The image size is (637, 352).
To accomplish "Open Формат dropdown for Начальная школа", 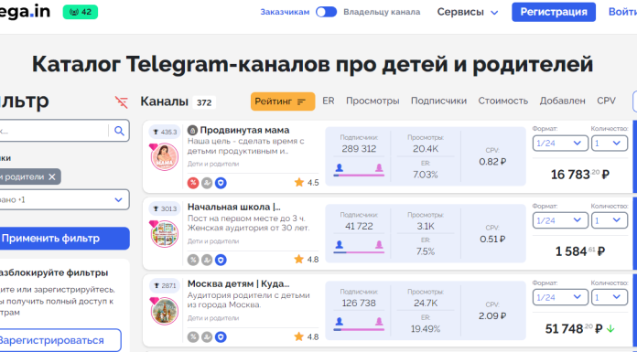I will tap(560, 220).
